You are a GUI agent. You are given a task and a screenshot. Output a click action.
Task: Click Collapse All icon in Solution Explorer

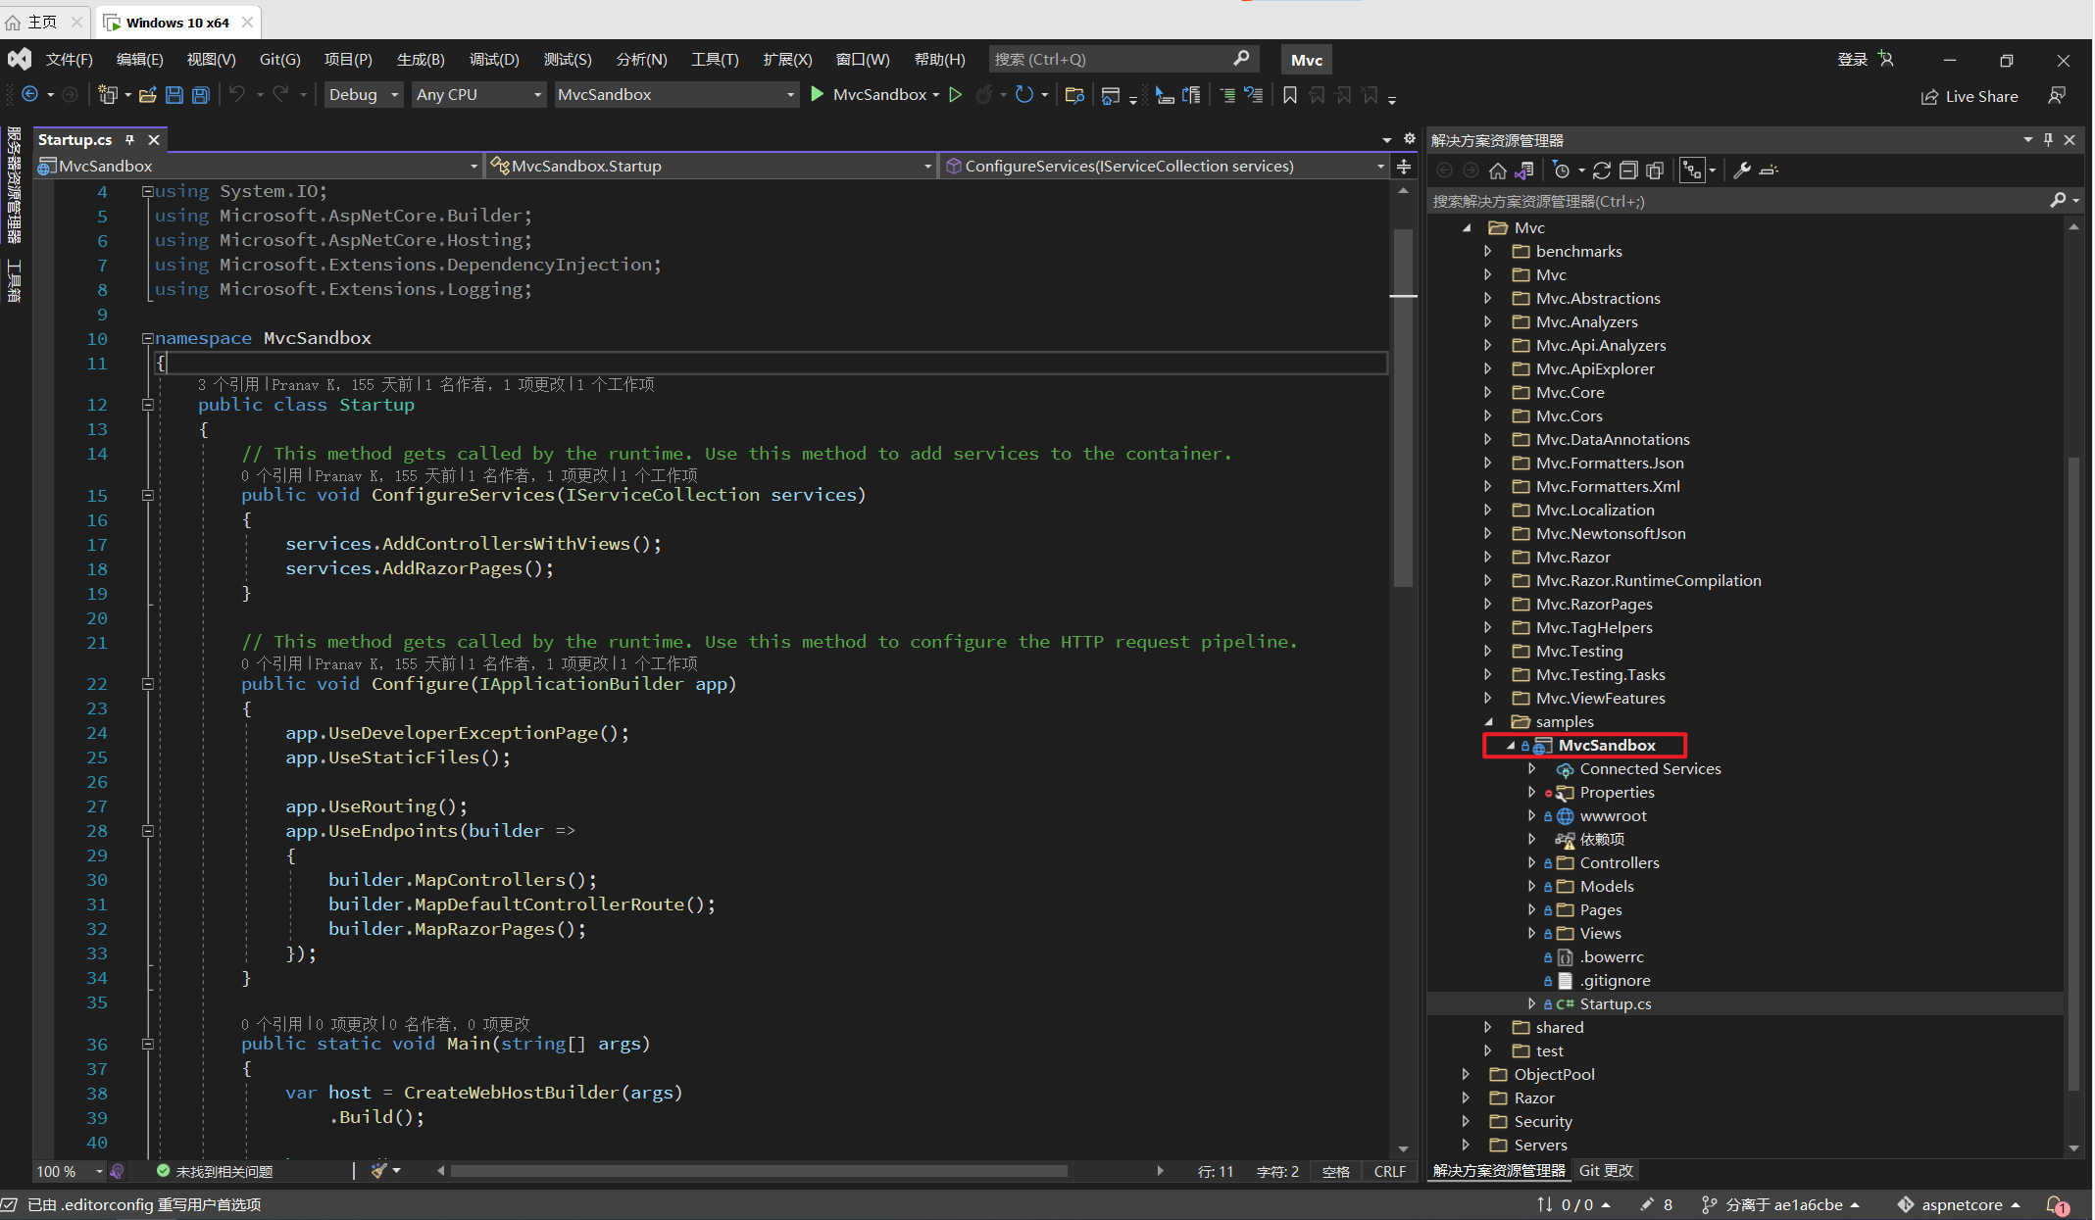tap(1628, 171)
